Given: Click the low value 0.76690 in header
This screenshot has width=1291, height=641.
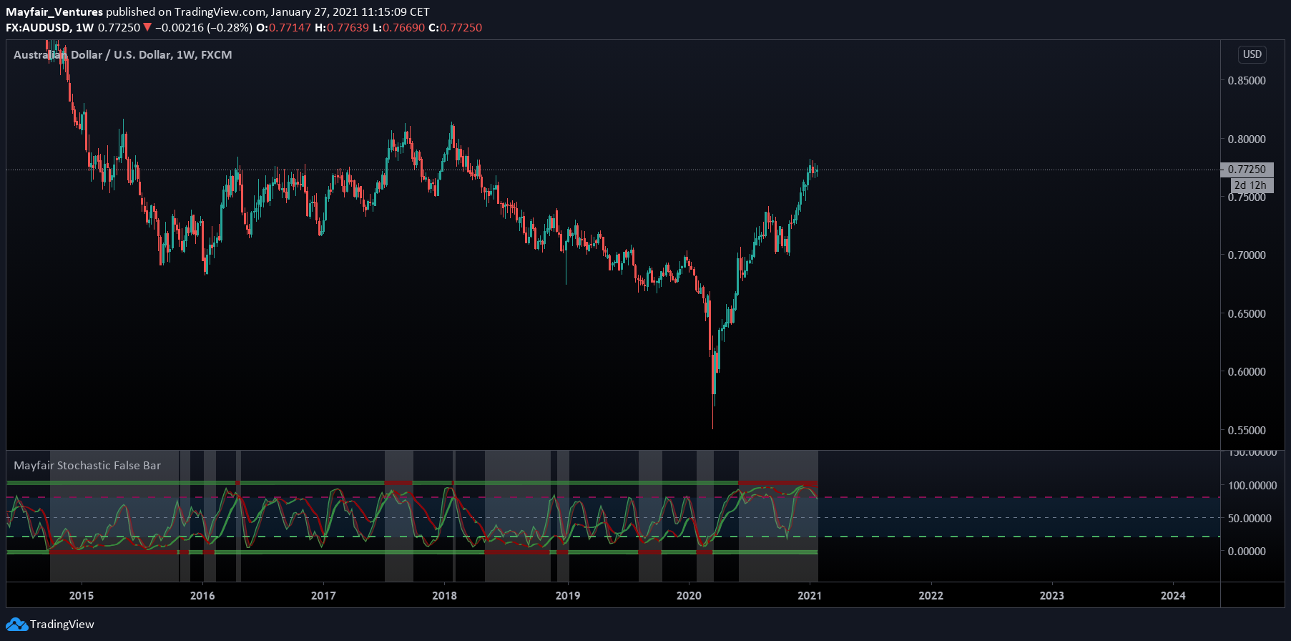Looking at the screenshot, I should 404,28.
